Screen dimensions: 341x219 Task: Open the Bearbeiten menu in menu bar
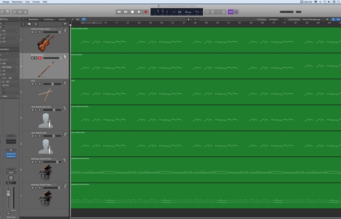pyautogui.click(x=17, y=2)
